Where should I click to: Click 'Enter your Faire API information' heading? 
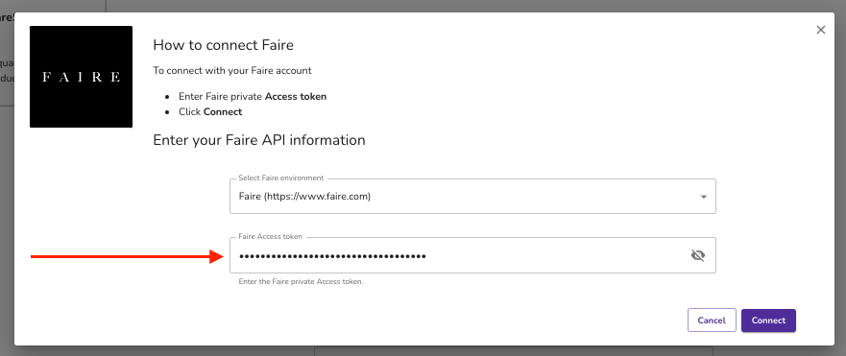(x=259, y=140)
